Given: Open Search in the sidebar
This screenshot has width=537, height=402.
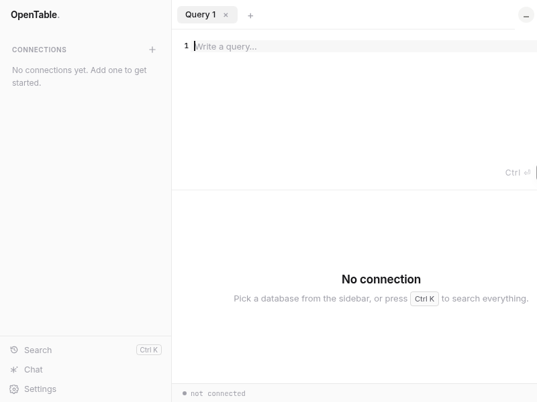Looking at the screenshot, I should tap(86, 350).
